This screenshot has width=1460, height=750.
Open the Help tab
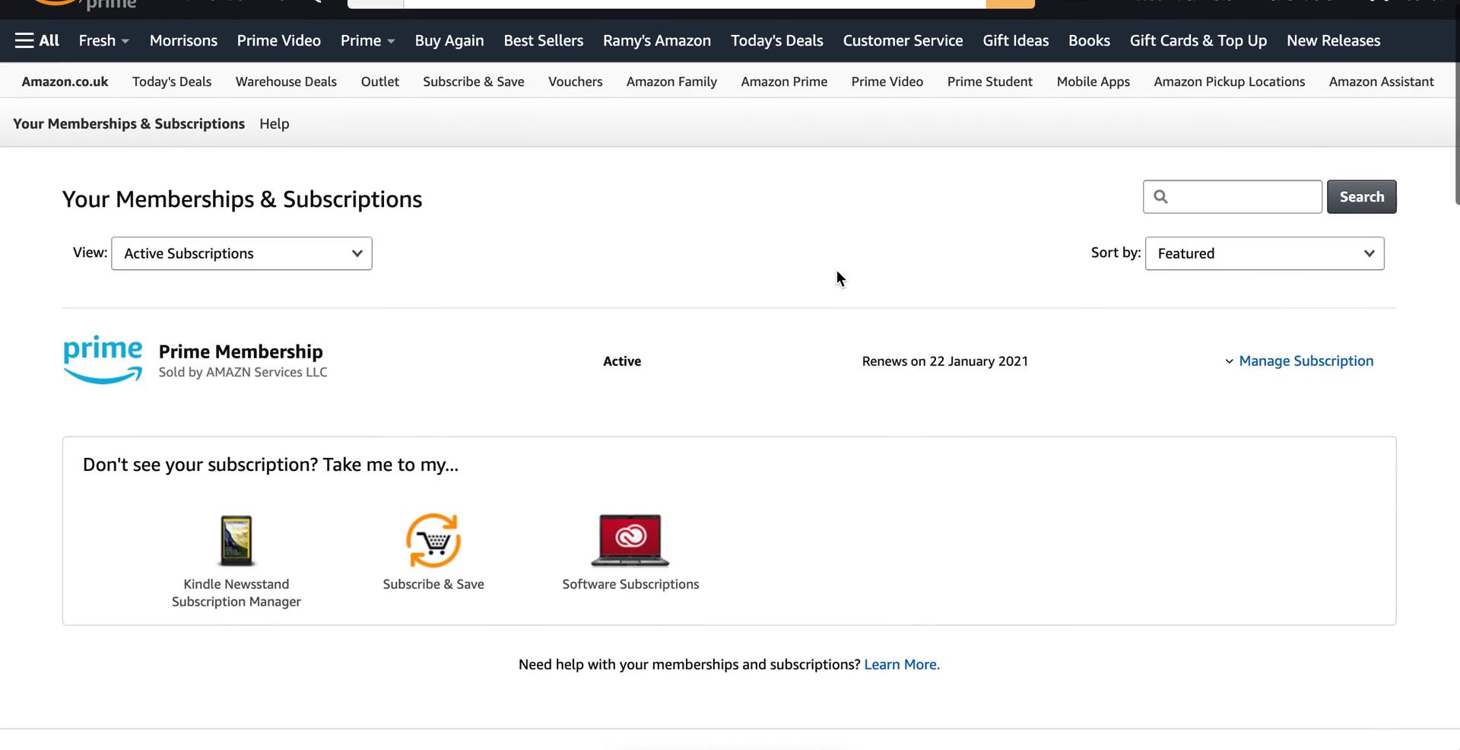tap(275, 124)
